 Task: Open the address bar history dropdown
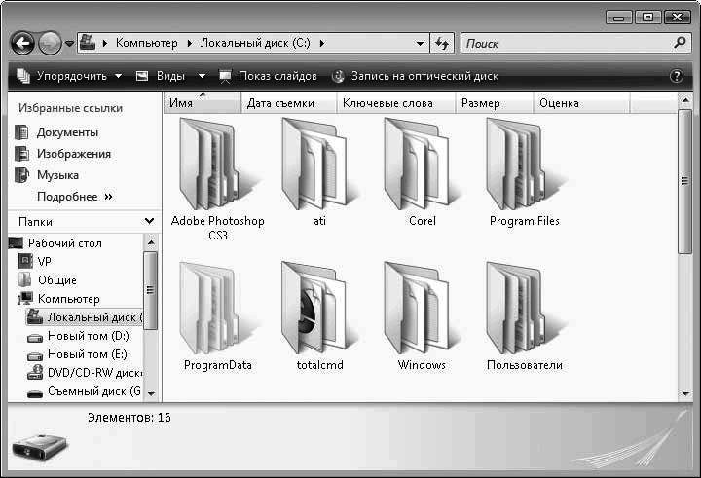point(420,44)
